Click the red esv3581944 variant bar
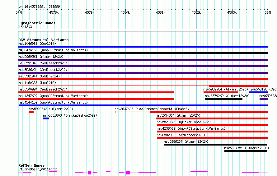Screen dimensions: 277x176 (x=143, y=79)
